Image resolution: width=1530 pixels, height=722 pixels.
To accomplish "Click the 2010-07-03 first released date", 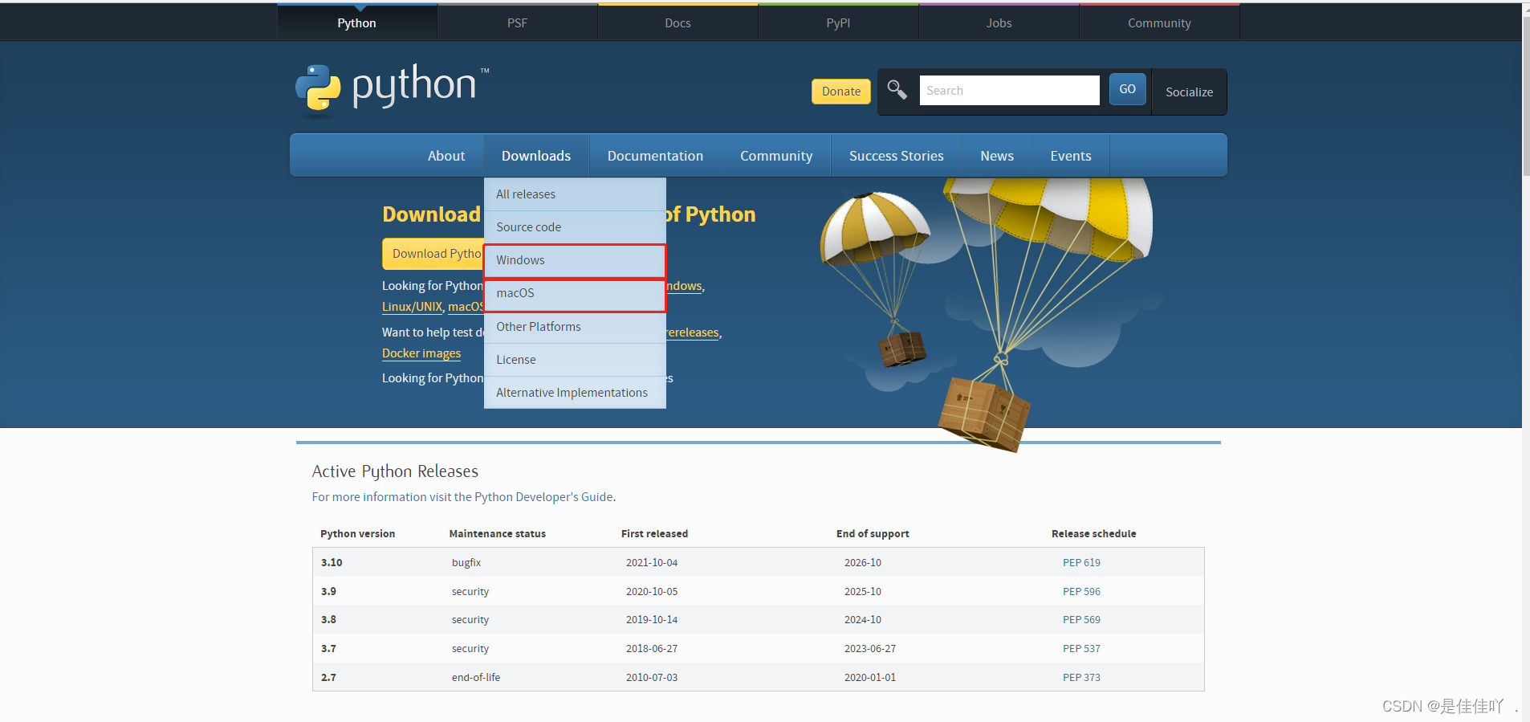I will pos(652,678).
